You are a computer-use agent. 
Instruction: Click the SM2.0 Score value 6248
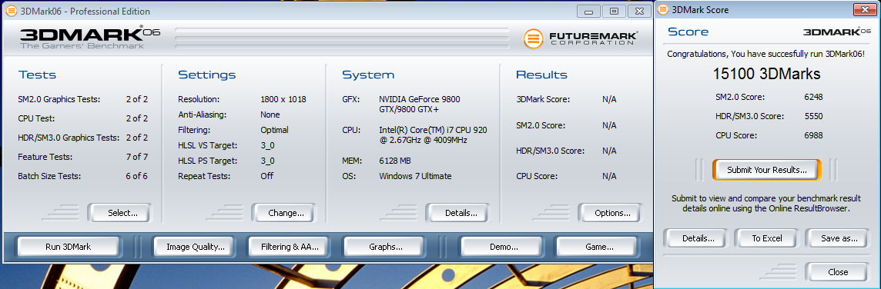pyautogui.click(x=813, y=97)
